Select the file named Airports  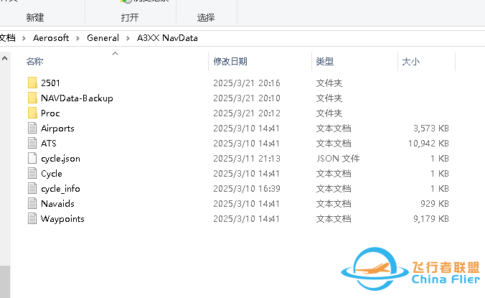[57, 129]
